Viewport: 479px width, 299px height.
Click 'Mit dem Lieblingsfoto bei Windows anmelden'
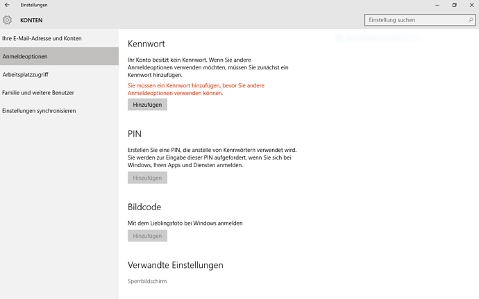[185, 223]
